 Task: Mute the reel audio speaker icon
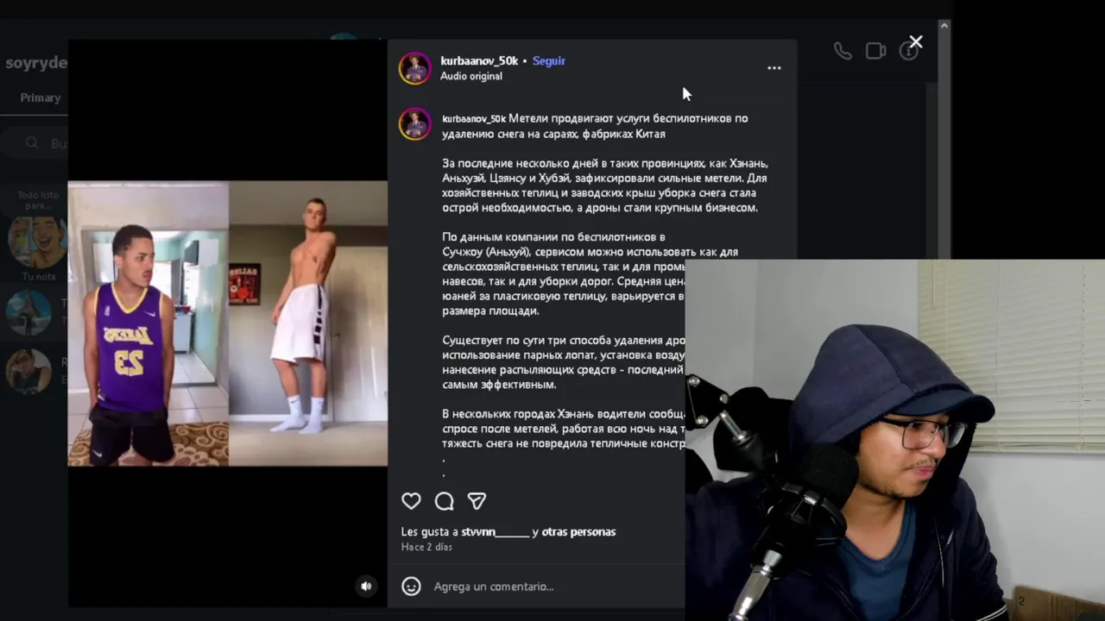[x=366, y=586]
